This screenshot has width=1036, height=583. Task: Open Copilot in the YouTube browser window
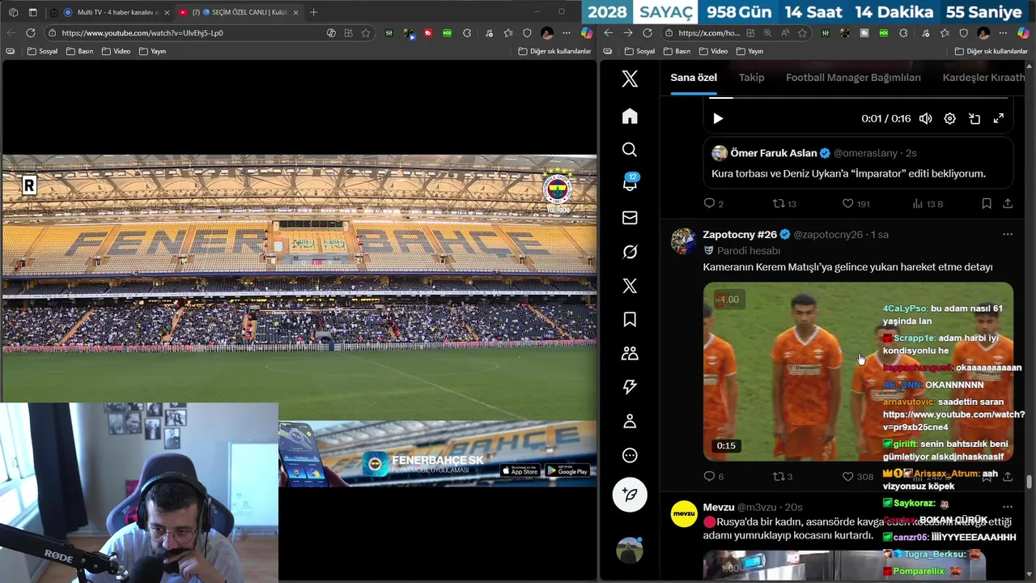(587, 33)
